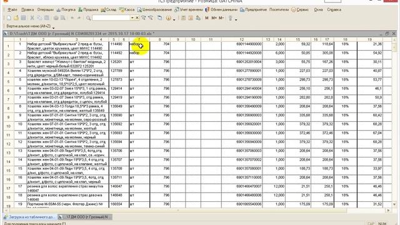
Task: Clear search field with the X button
Action: click(137, 18)
